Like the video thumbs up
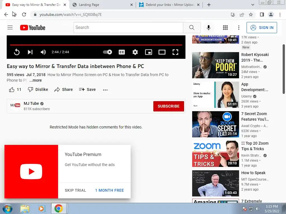This screenshot has height=214, width=286. coord(15,89)
